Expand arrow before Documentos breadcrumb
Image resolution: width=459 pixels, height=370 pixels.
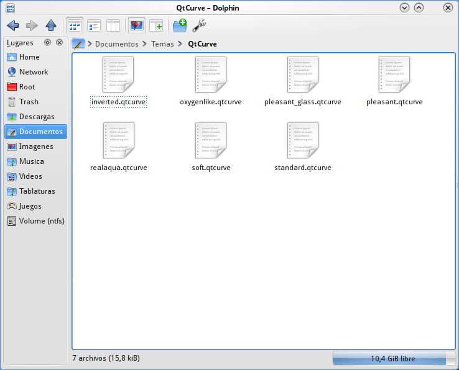(x=90, y=44)
